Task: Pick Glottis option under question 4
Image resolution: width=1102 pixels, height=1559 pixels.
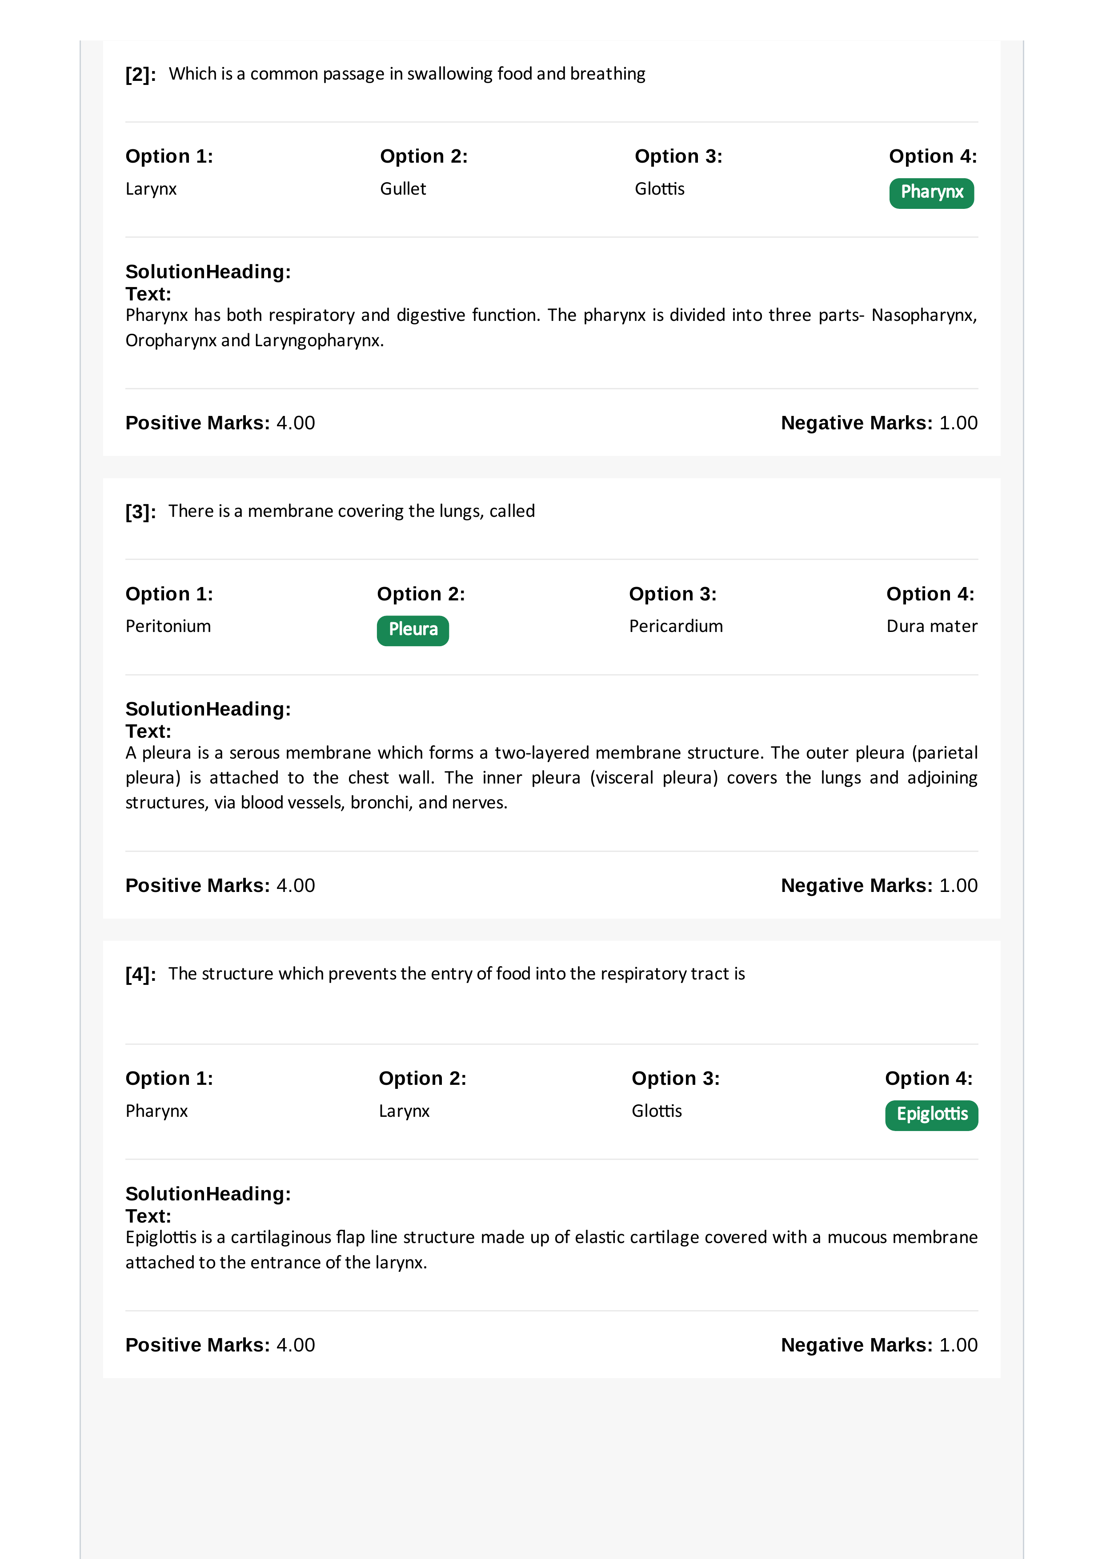Action: pos(657,1111)
